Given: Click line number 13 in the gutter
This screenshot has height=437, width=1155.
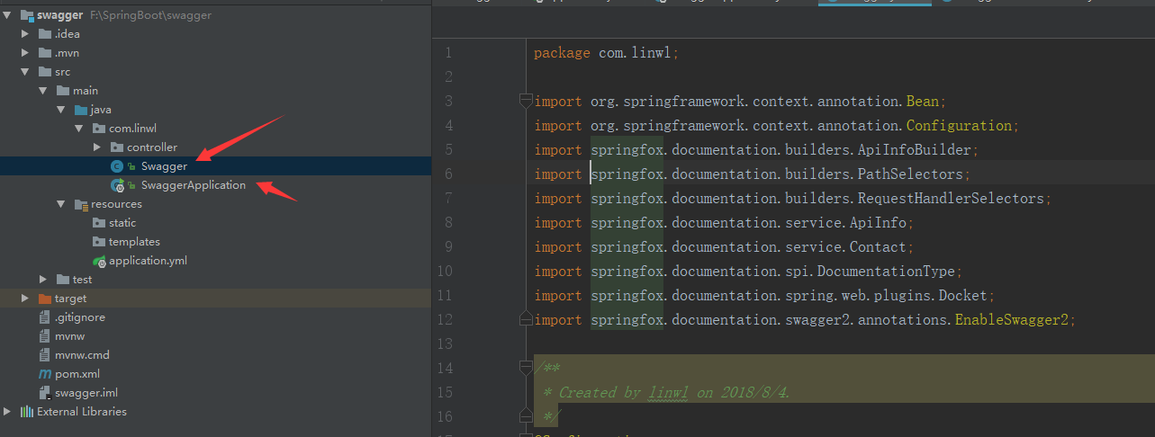Looking at the screenshot, I should coord(444,344).
